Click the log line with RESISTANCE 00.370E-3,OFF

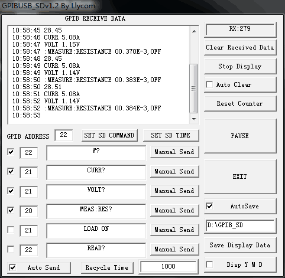[x=87, y=51]
